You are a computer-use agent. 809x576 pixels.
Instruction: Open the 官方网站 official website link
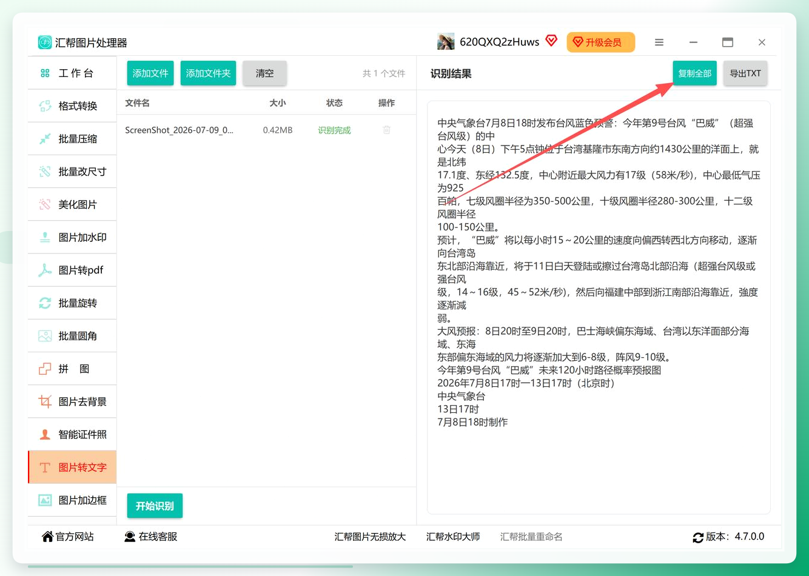tap(68, 537)
